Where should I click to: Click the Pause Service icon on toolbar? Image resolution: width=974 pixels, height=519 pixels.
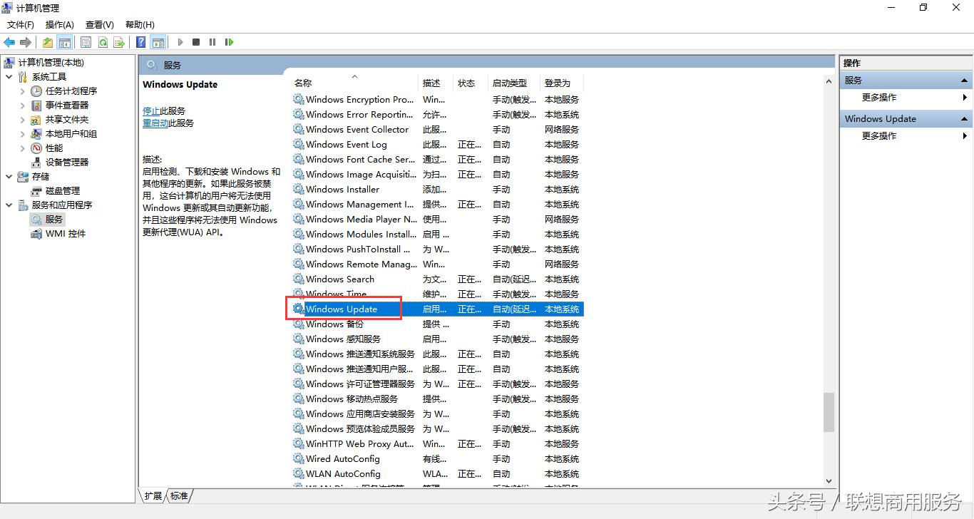point(212,41)
